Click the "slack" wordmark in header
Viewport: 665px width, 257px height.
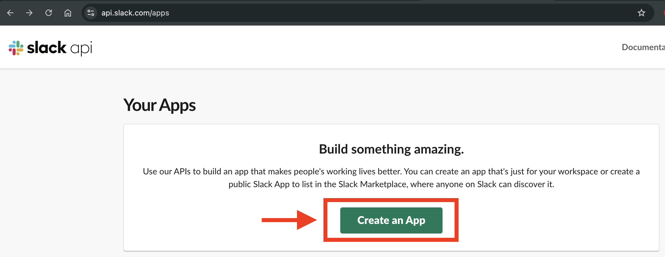click(47, 48)
